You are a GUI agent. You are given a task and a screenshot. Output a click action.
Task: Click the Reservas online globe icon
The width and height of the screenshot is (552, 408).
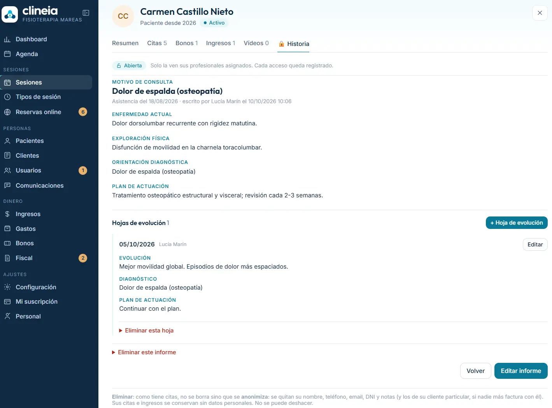pyautogui.click(x=7, y=112)
